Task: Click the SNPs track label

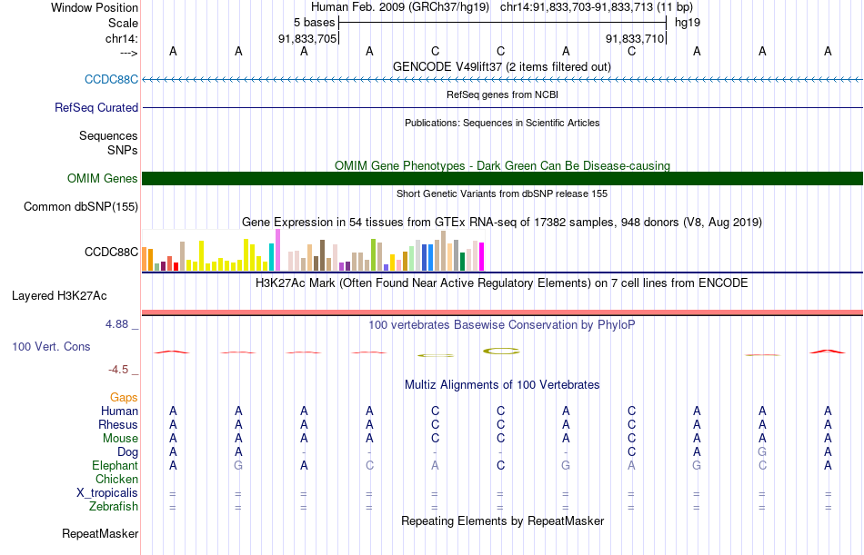Action: pyautogui.click(x=123, y=150)
